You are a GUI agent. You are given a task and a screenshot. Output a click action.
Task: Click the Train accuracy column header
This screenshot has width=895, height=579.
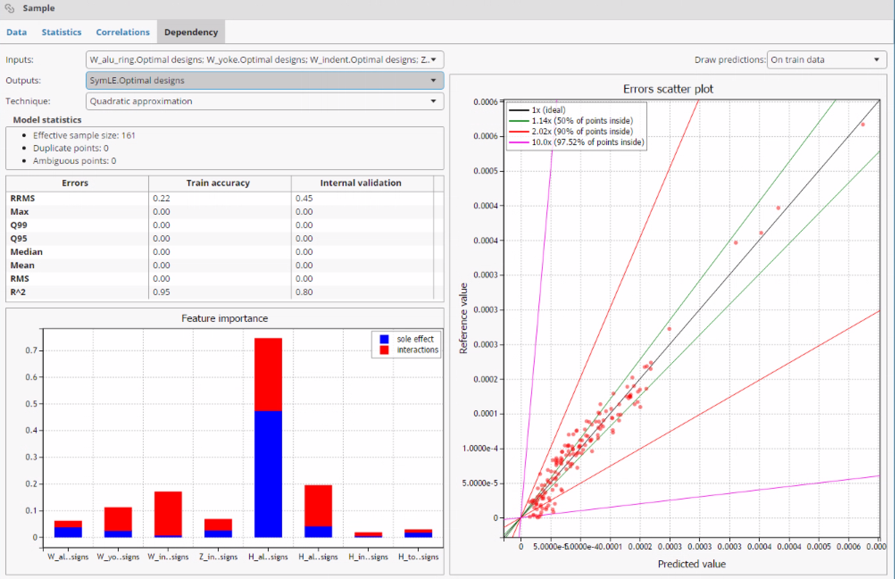point(218,183)
